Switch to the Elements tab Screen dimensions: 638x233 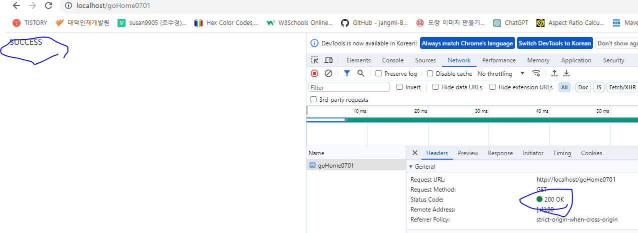[358, 60]
